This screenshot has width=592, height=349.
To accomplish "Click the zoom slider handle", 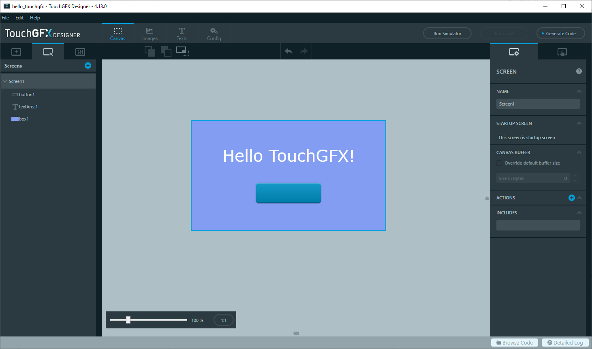I will coord(128,320).
